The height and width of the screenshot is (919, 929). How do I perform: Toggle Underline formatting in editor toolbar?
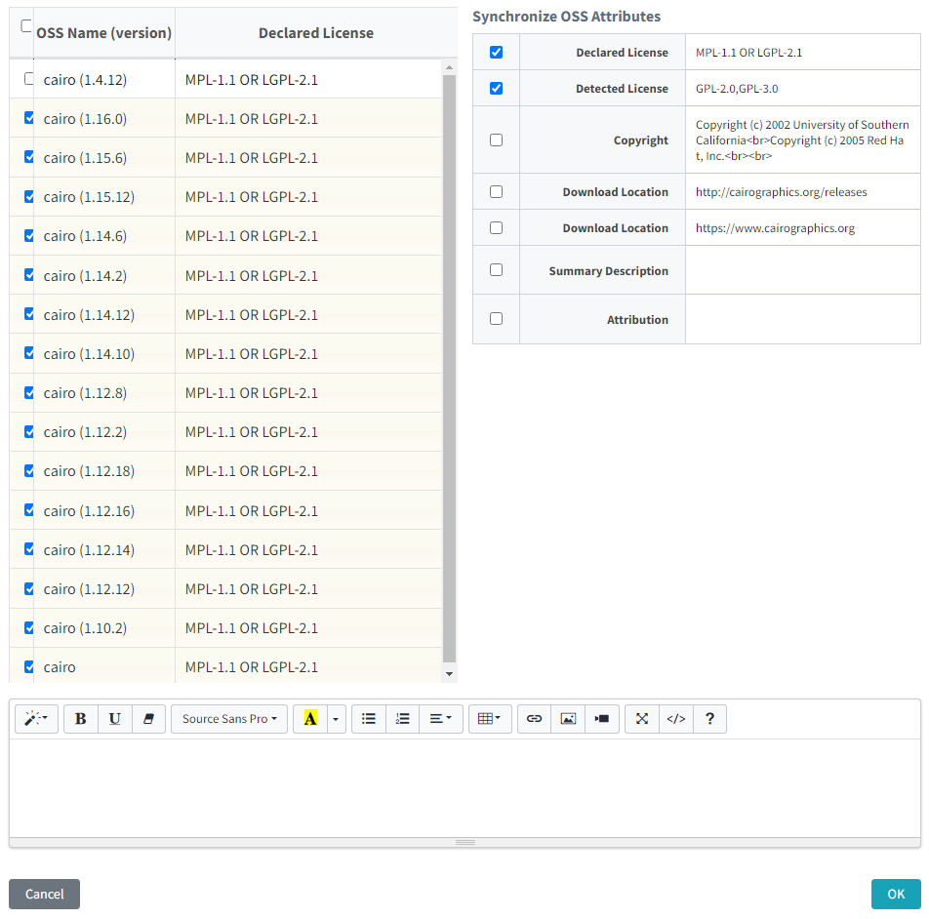pyautogui.click(x=115, y=718)
